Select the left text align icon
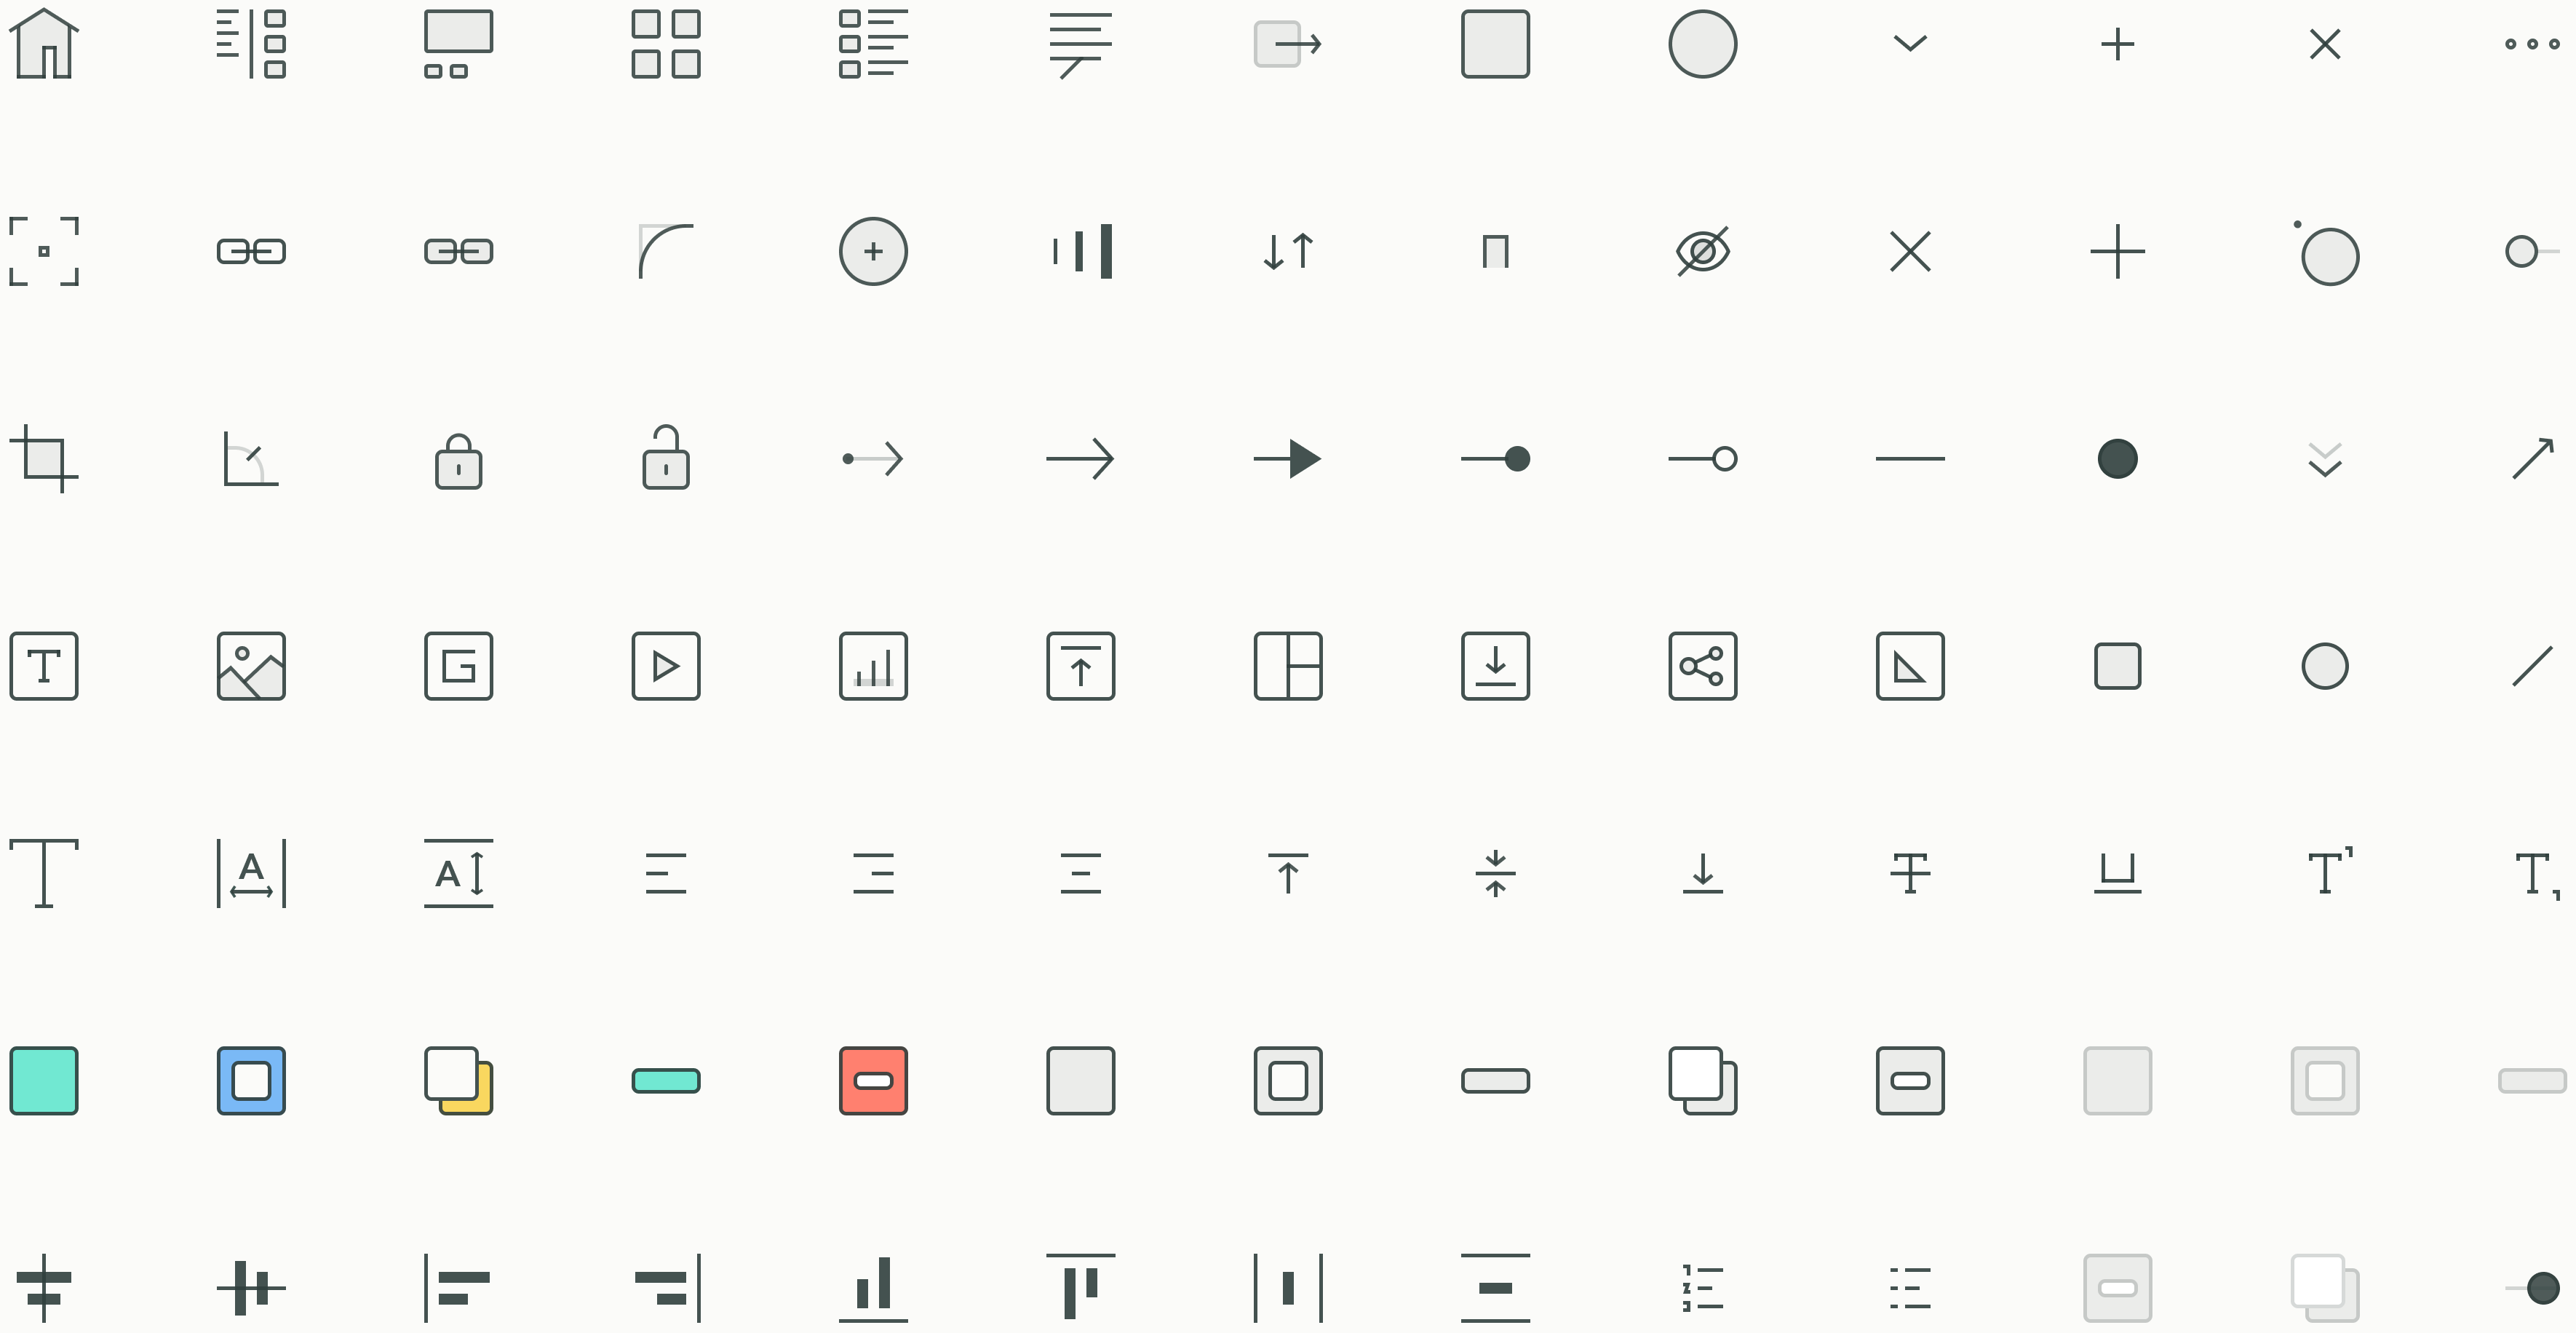Viewport: 2576px width, 1333px height. click(666, 873)
